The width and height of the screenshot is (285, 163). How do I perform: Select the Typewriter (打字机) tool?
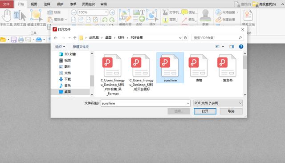click(171, 12)
